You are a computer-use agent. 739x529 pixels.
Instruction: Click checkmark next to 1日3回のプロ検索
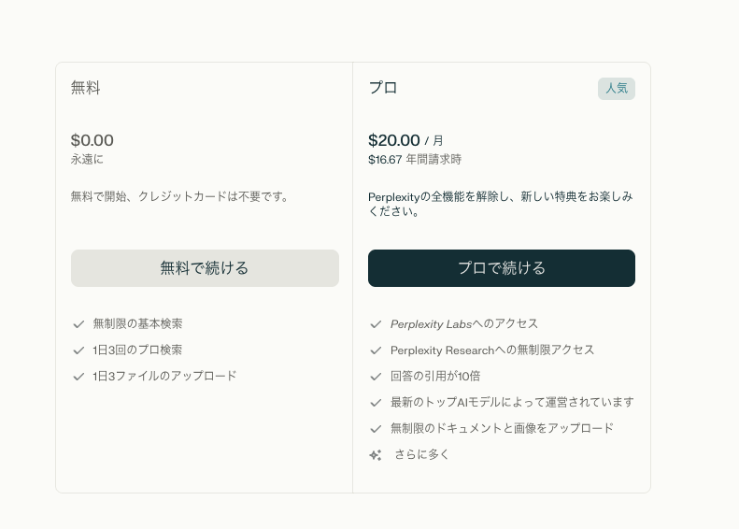(x=78, y=350)
